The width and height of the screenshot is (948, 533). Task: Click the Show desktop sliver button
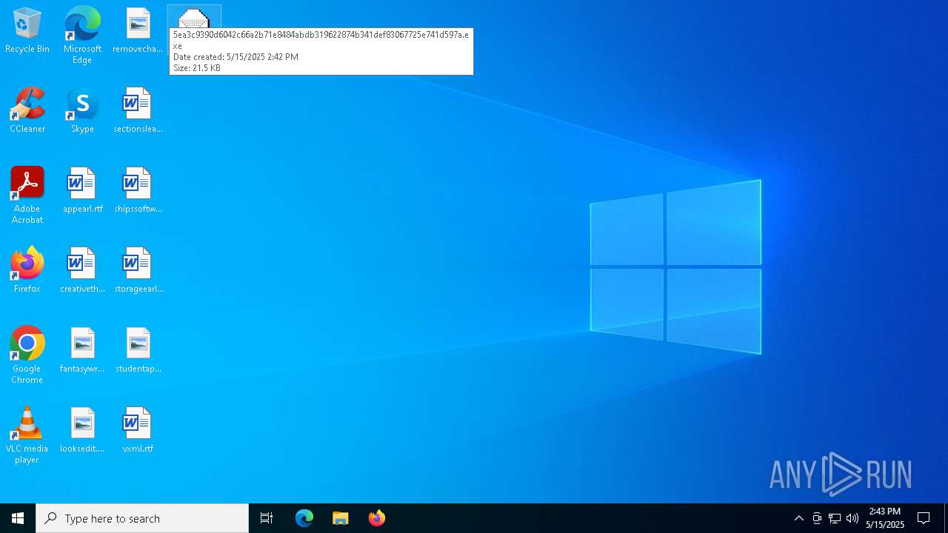[x=946, y=518]
